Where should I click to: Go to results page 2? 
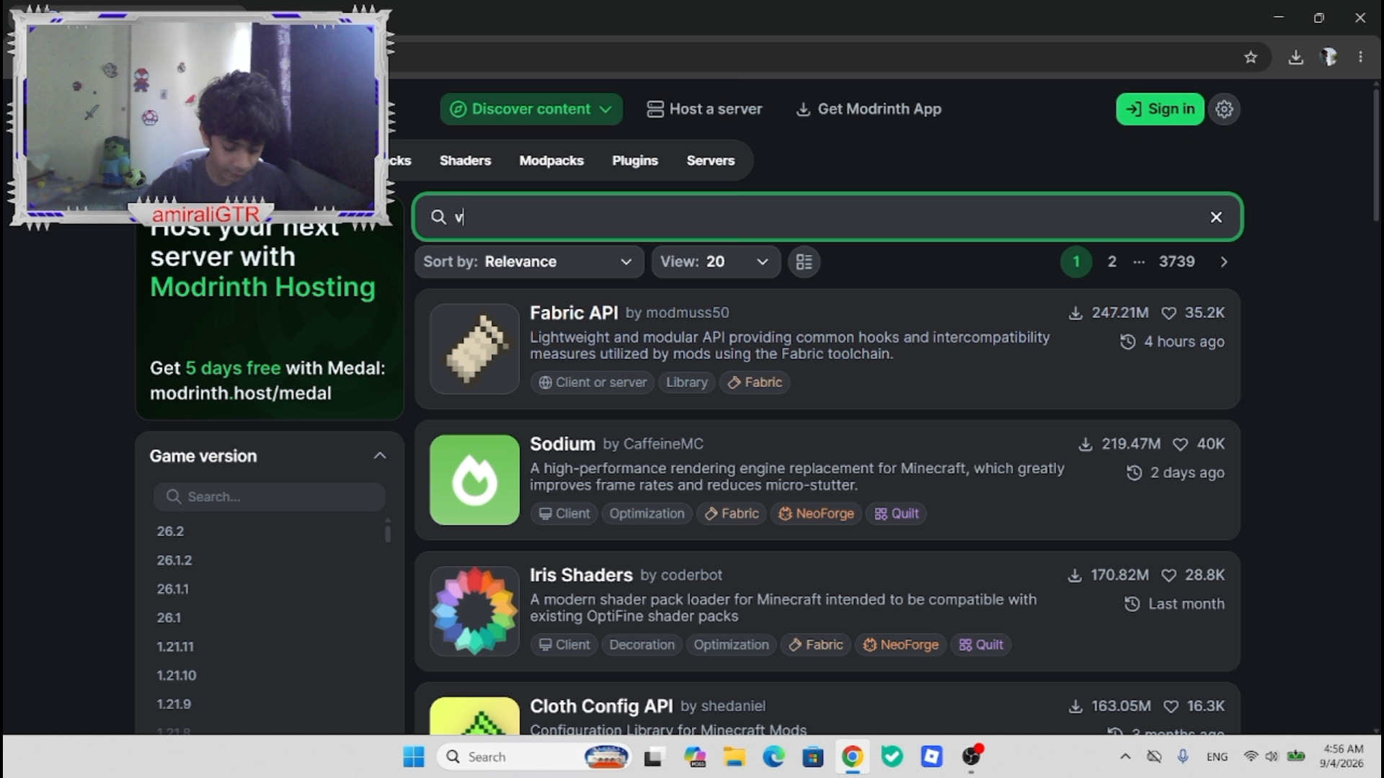[1112, 261]
